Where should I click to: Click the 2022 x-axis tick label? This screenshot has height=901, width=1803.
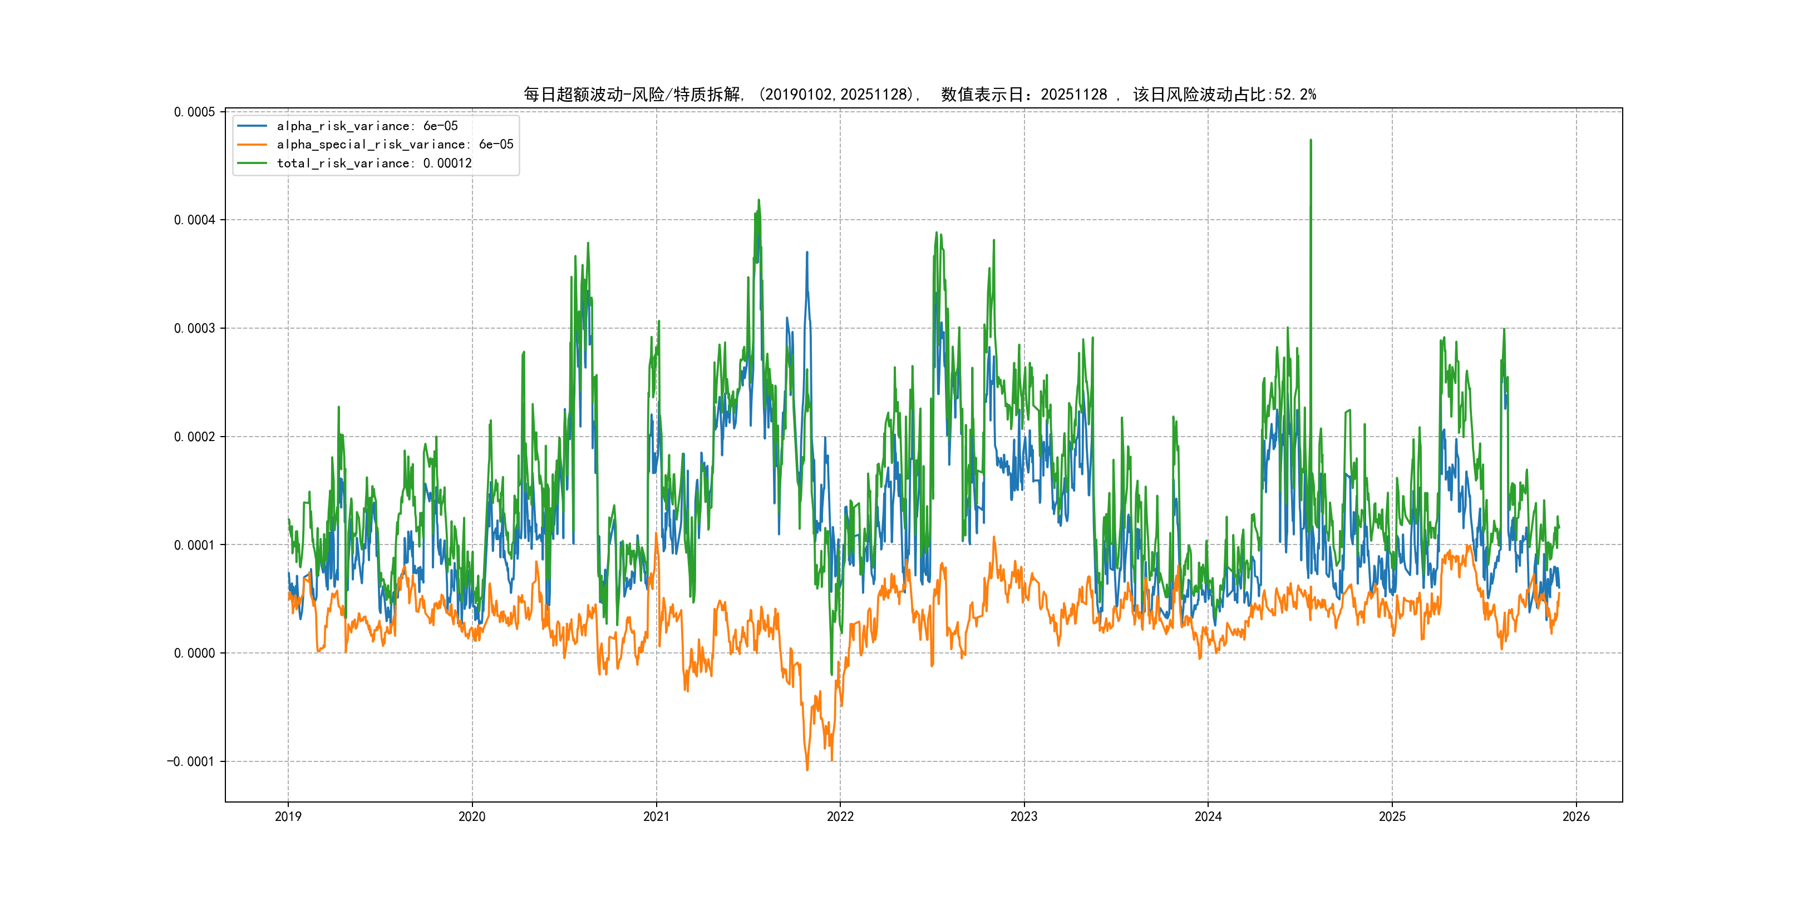pyautogui.click(x=840, y=816)
